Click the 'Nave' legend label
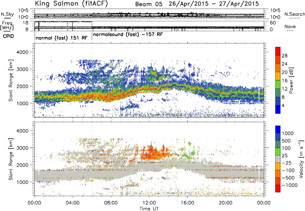Viewport: 305px width, 211px height. pyautogui.click(x=290, y=27)
